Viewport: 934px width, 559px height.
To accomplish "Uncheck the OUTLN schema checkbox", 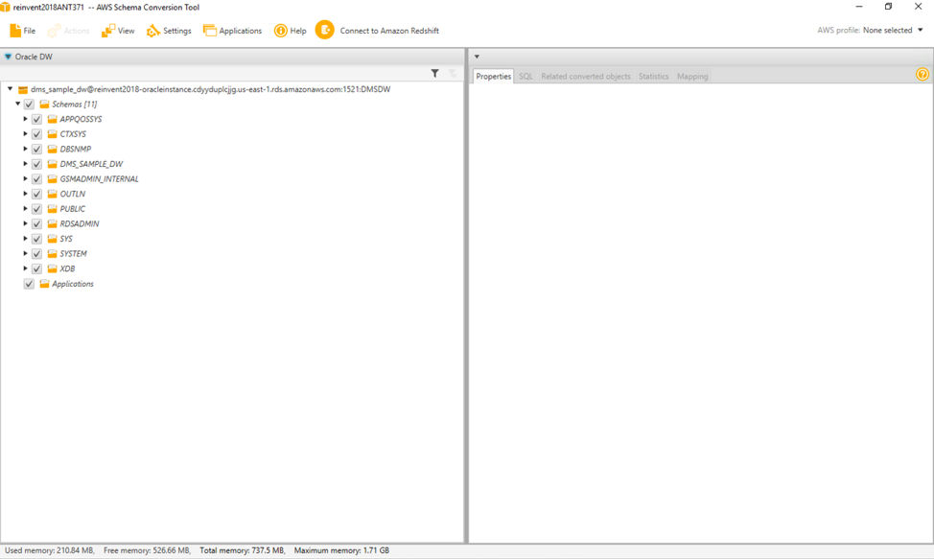I will [37, 194].
